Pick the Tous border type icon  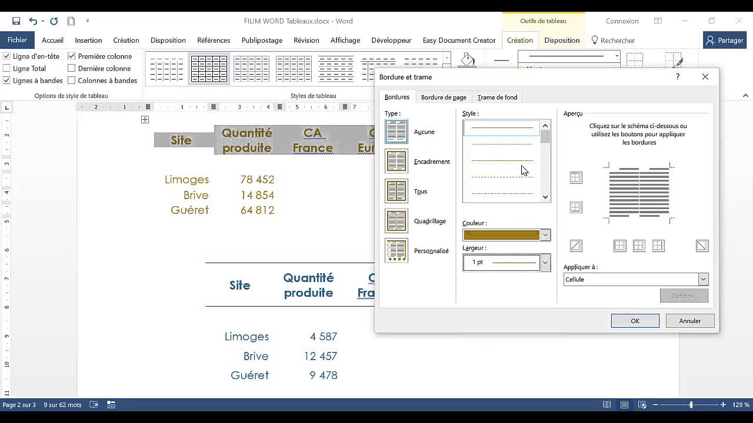coord(396,191)
